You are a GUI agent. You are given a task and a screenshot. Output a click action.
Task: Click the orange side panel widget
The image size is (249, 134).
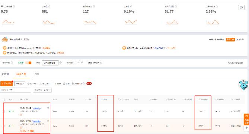pyautogui.click(x=246, y=119)
